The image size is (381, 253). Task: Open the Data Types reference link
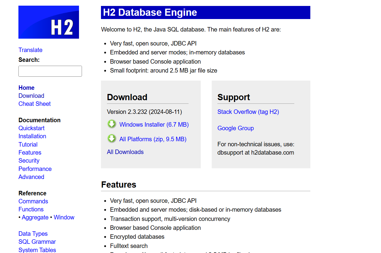click(x=33, y=234)
